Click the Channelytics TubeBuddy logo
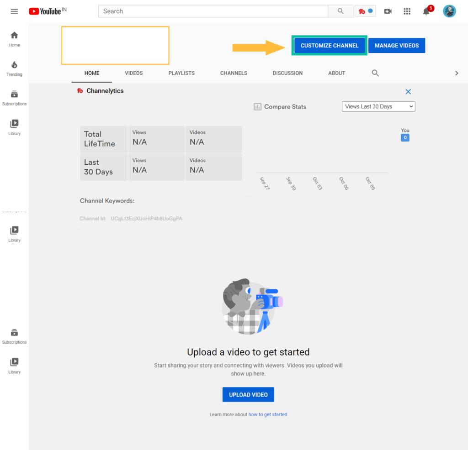Viewport: 468px width, 450px height. pos(80,91)
